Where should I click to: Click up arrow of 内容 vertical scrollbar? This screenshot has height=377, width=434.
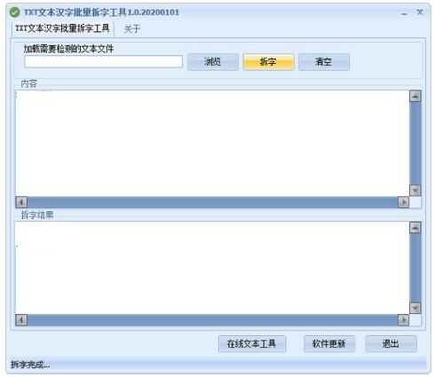[x=415, y=96]
